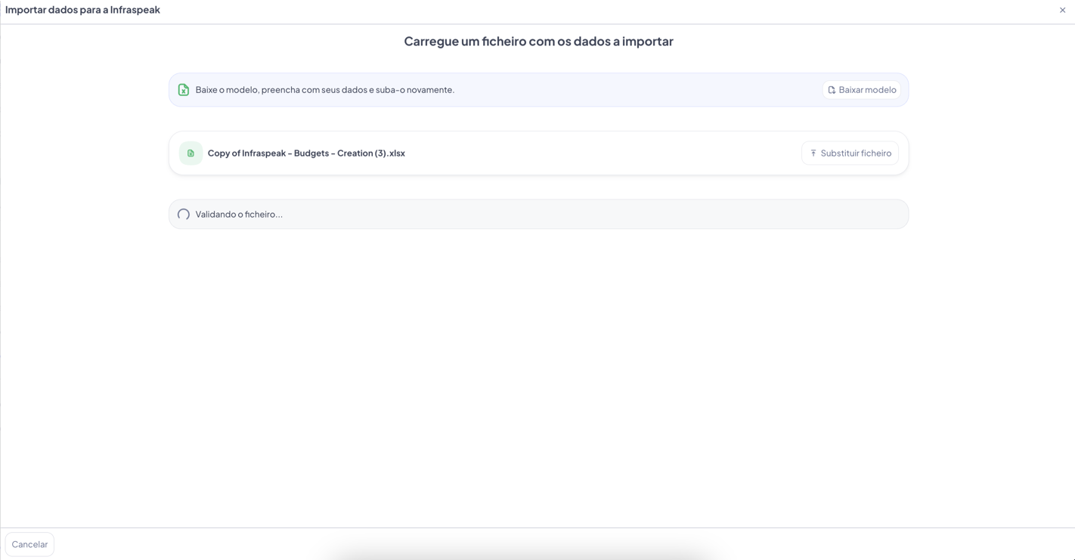1075x560 pixels.
Task: Click the text Validando o ficheiro...
Action: (239, 215)
